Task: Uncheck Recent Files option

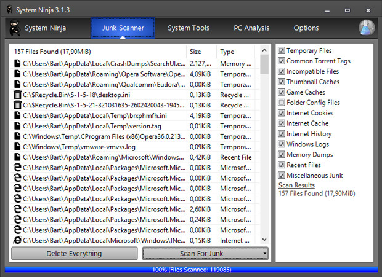Action: [282, 165]
